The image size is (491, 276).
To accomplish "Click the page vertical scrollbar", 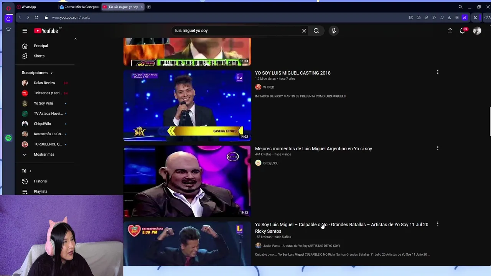I will (489, 121).
